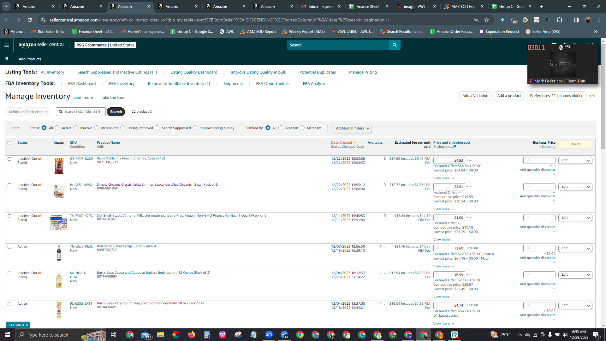606x341 pixels.
Task: Bookmark this page with the star icon
Action: tap(487, 20)
